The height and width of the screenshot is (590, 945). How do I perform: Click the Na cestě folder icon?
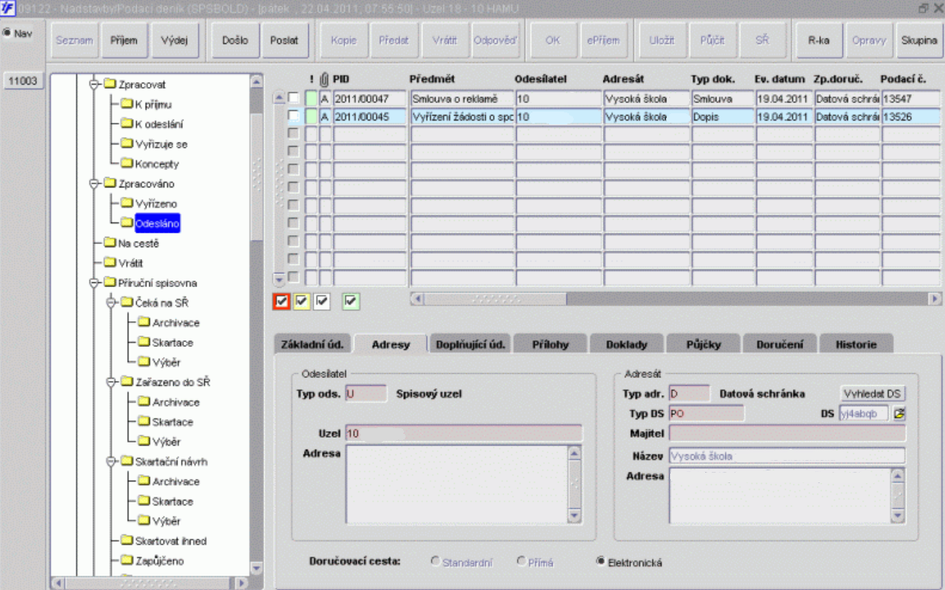tap(110, 242)
